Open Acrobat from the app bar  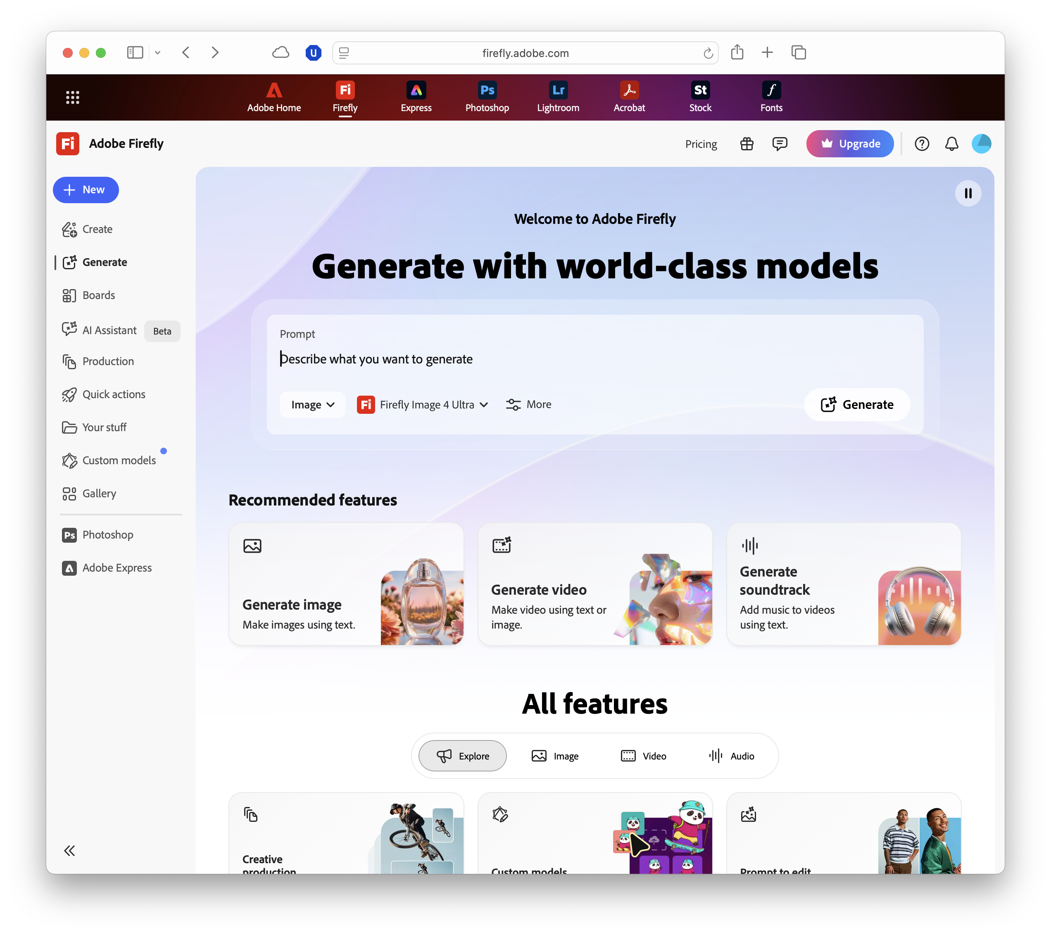coord(629,97)
